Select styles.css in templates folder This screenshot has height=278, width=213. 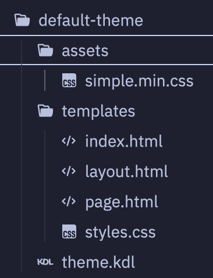tap(120, 232)
